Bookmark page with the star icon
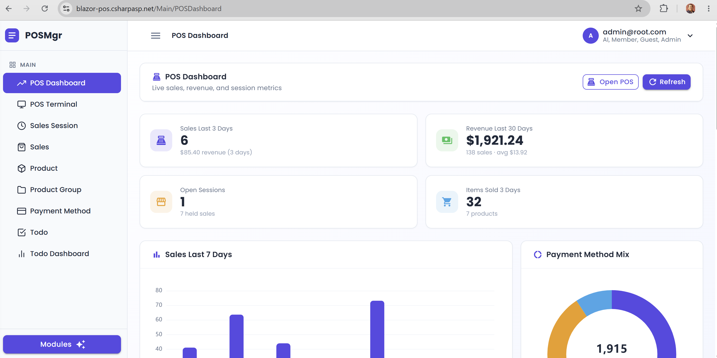This screenshot has width=717, height=358. tap(638, 9)
